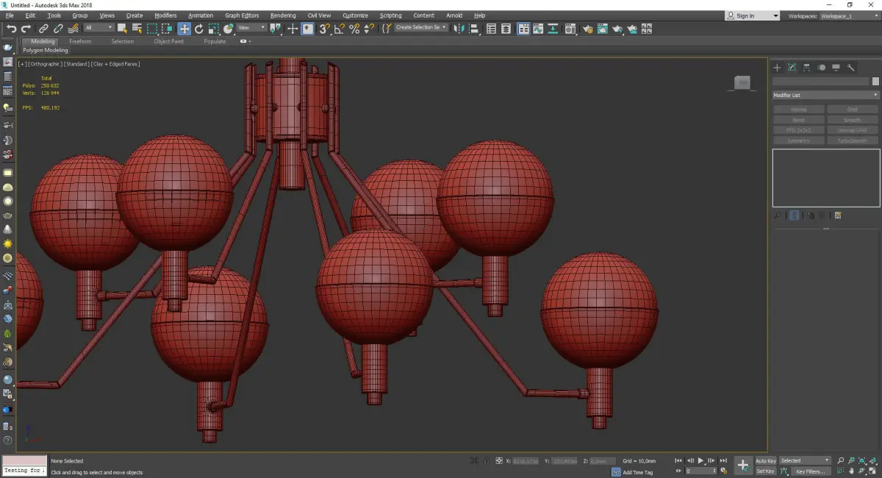Expand the Modifier List dropdown
This screenshot has width=882, height=478.
825,95
